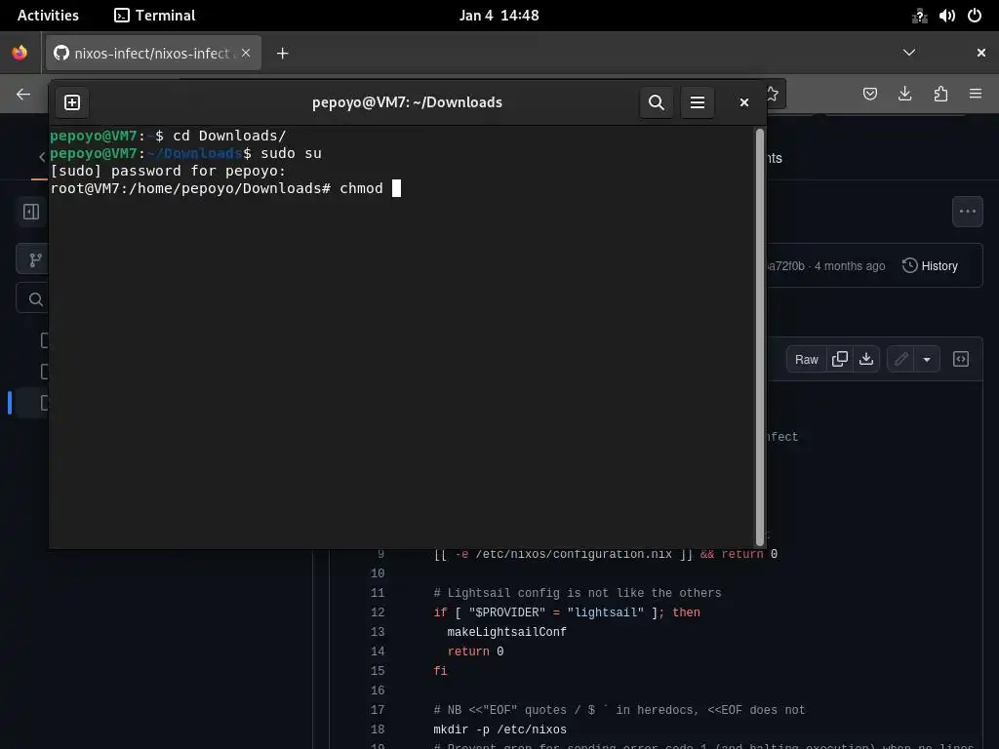The width and height of the screenshot is (999, 749).
Task: Collapse GitHub file tree sidebar
Action: click(31, 212)
